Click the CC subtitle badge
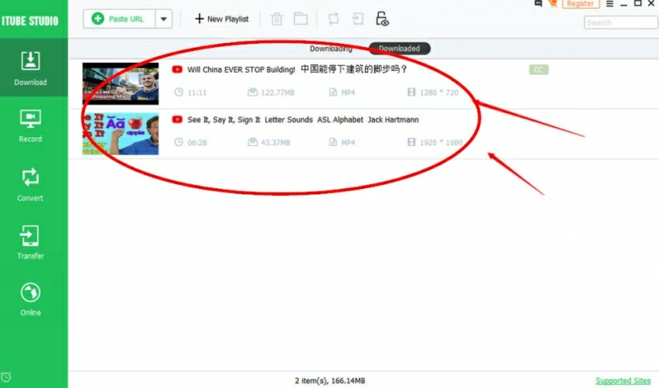 click(x=538, y=70)
